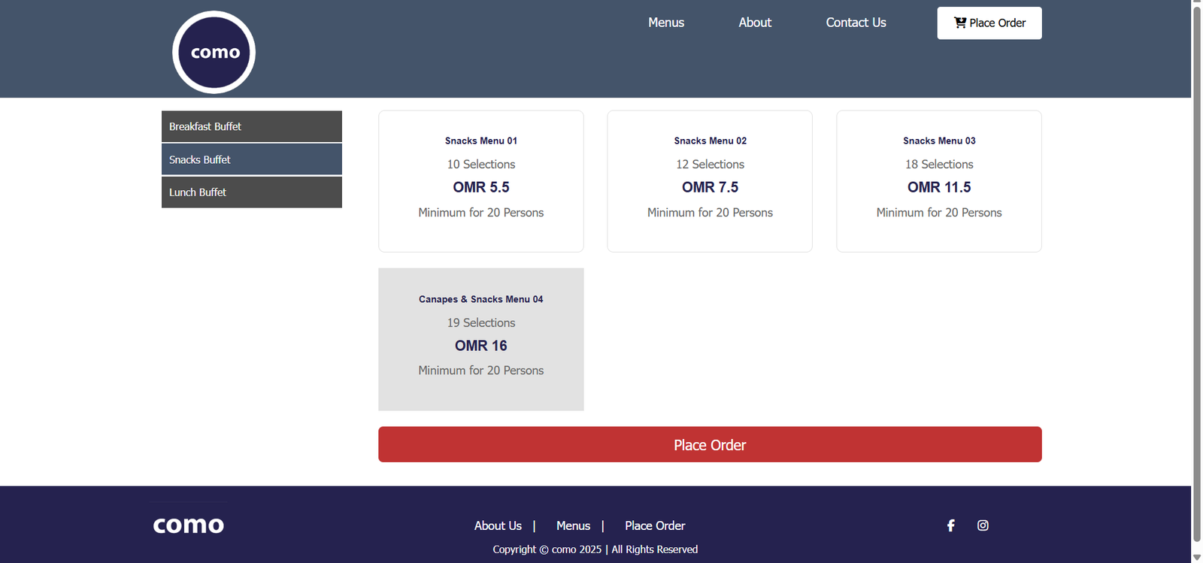Click the como logo in header

coord(214,52)
